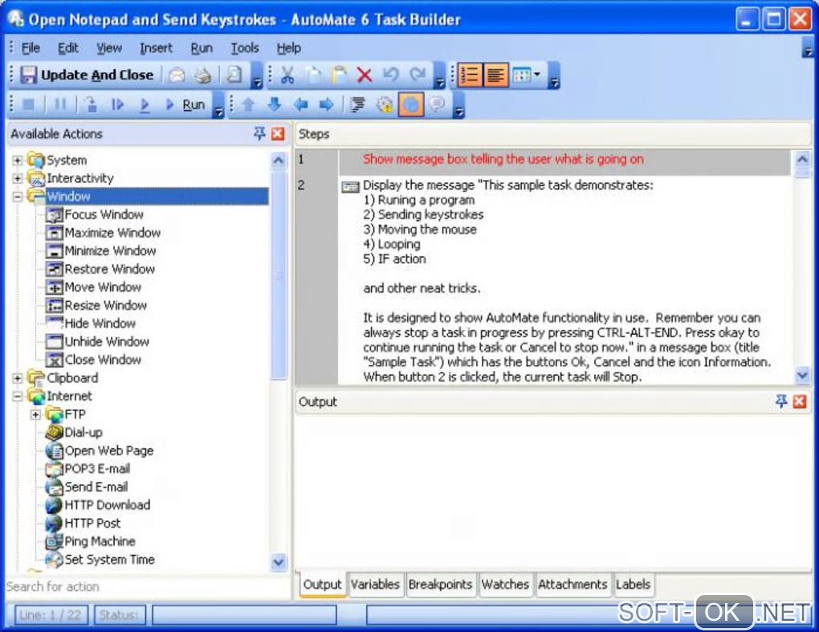
Task: Open the Edit menu
Action: coord(68,48)
